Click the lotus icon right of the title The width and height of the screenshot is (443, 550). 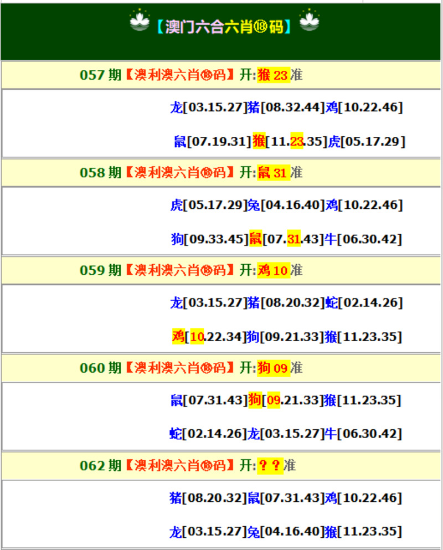[309, 22]
